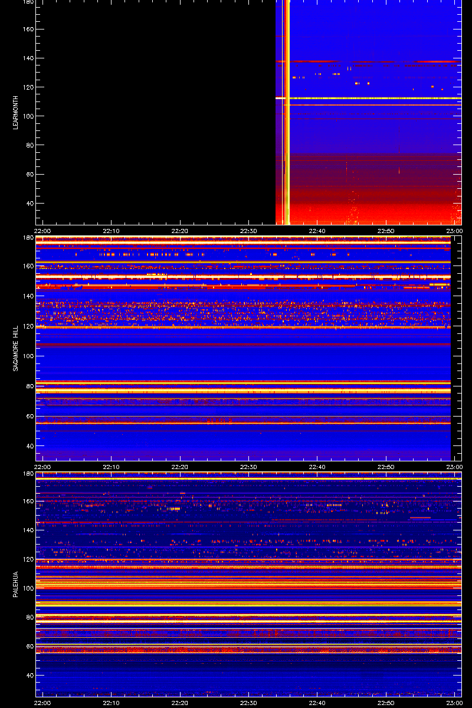Viewport: 472px width, 708px height.
Task: Click the 140 frequency label on LEARMONTH axis
Action: [29, 58]
